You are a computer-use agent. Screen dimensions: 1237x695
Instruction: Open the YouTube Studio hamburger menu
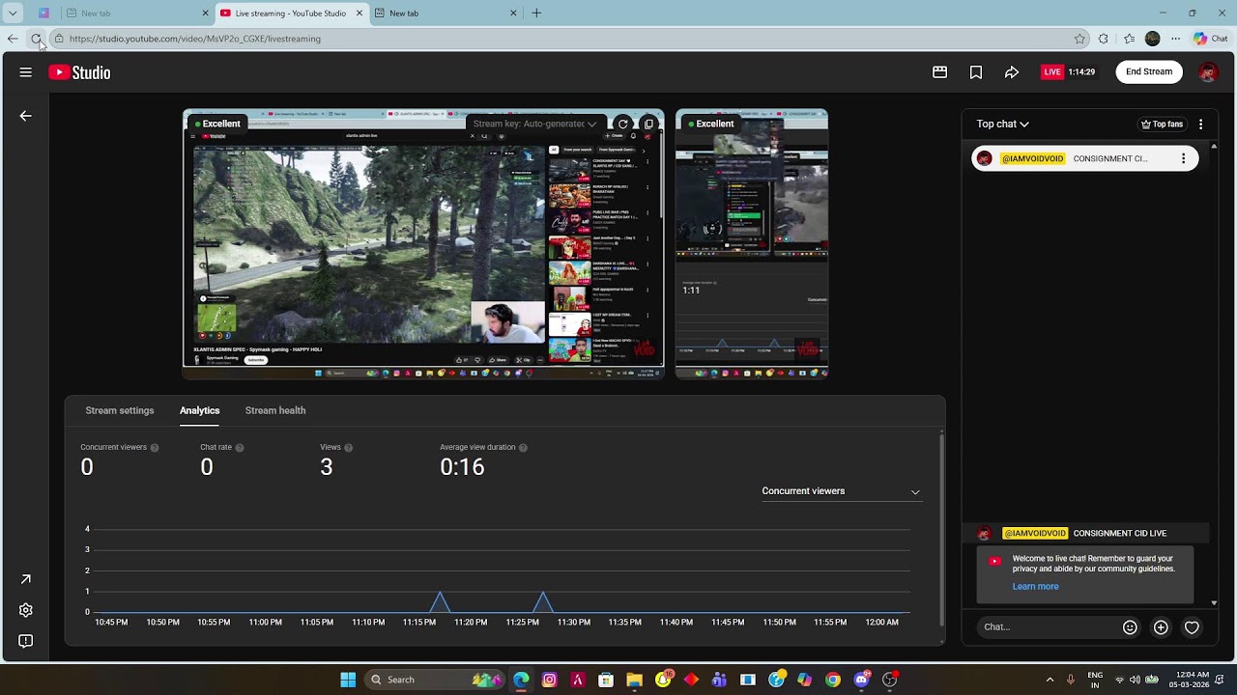[x=26, y=72]
